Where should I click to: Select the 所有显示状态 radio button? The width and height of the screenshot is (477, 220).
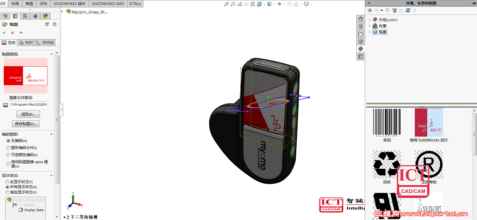[7, 187]
